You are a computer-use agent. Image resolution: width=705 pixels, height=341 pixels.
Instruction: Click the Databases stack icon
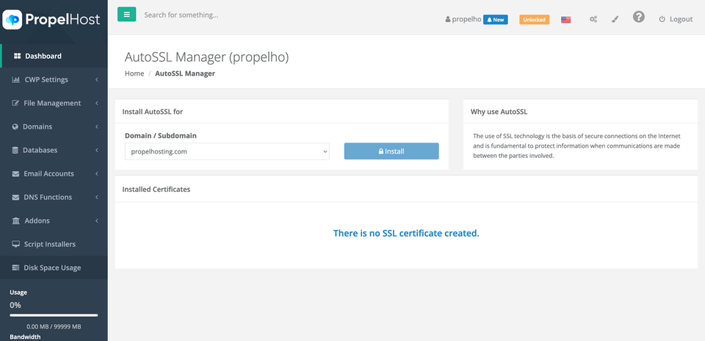point(15,150)
